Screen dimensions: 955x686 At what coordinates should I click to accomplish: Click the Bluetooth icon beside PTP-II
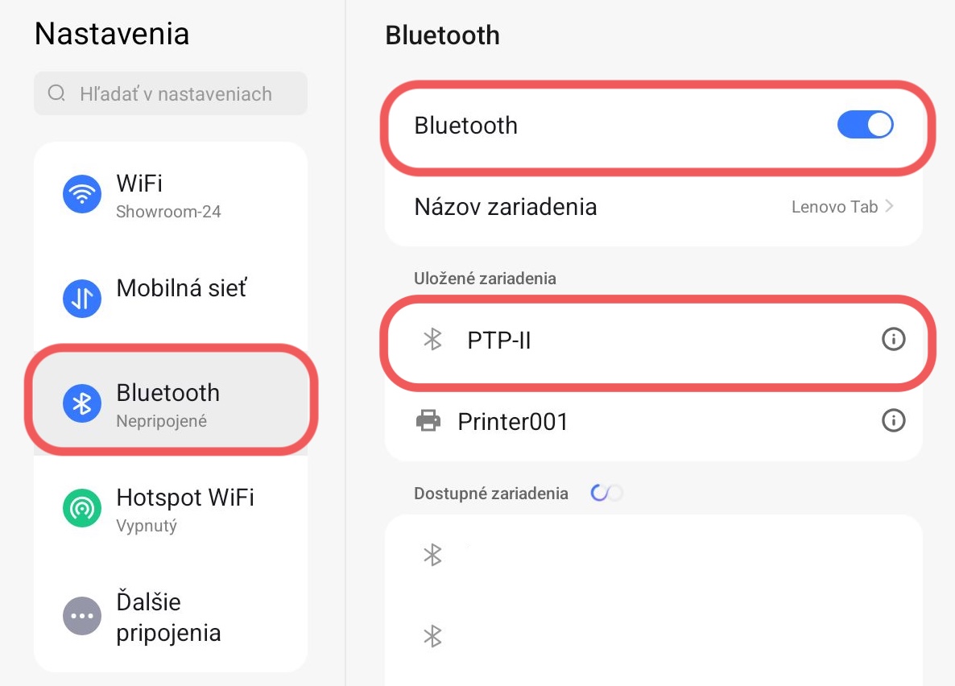(433, 340)
